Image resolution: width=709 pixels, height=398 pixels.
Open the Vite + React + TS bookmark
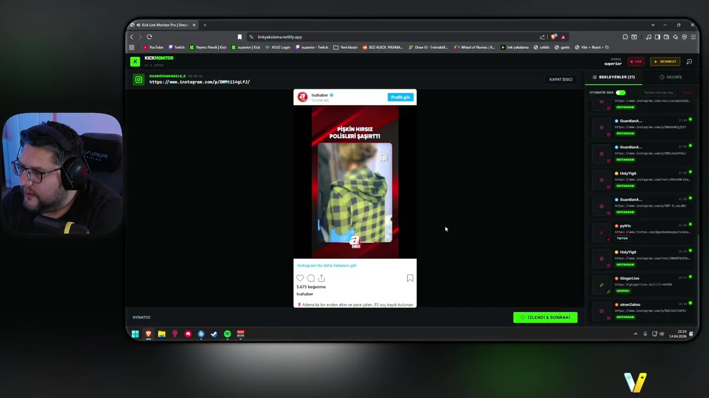point(592,48)
